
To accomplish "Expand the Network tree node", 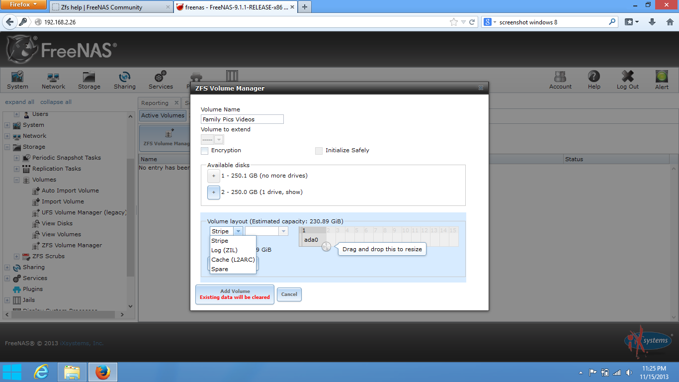I will click(x=7, y=136).
